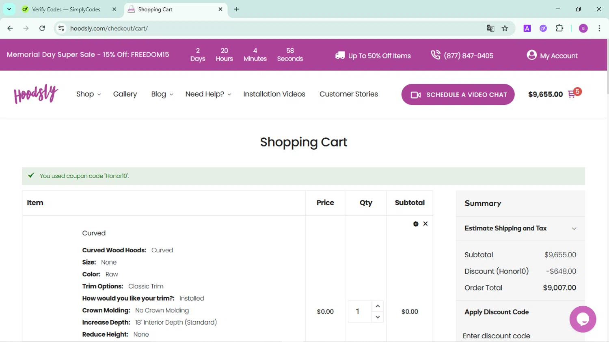Click the Discount -$648.00 amount
609x342 pixels.
[561, 271]
